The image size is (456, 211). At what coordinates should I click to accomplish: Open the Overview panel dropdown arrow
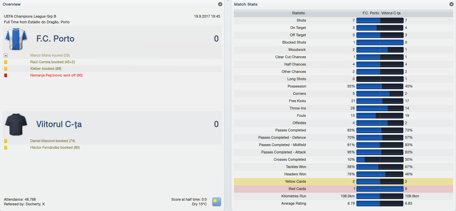[220, 4]
